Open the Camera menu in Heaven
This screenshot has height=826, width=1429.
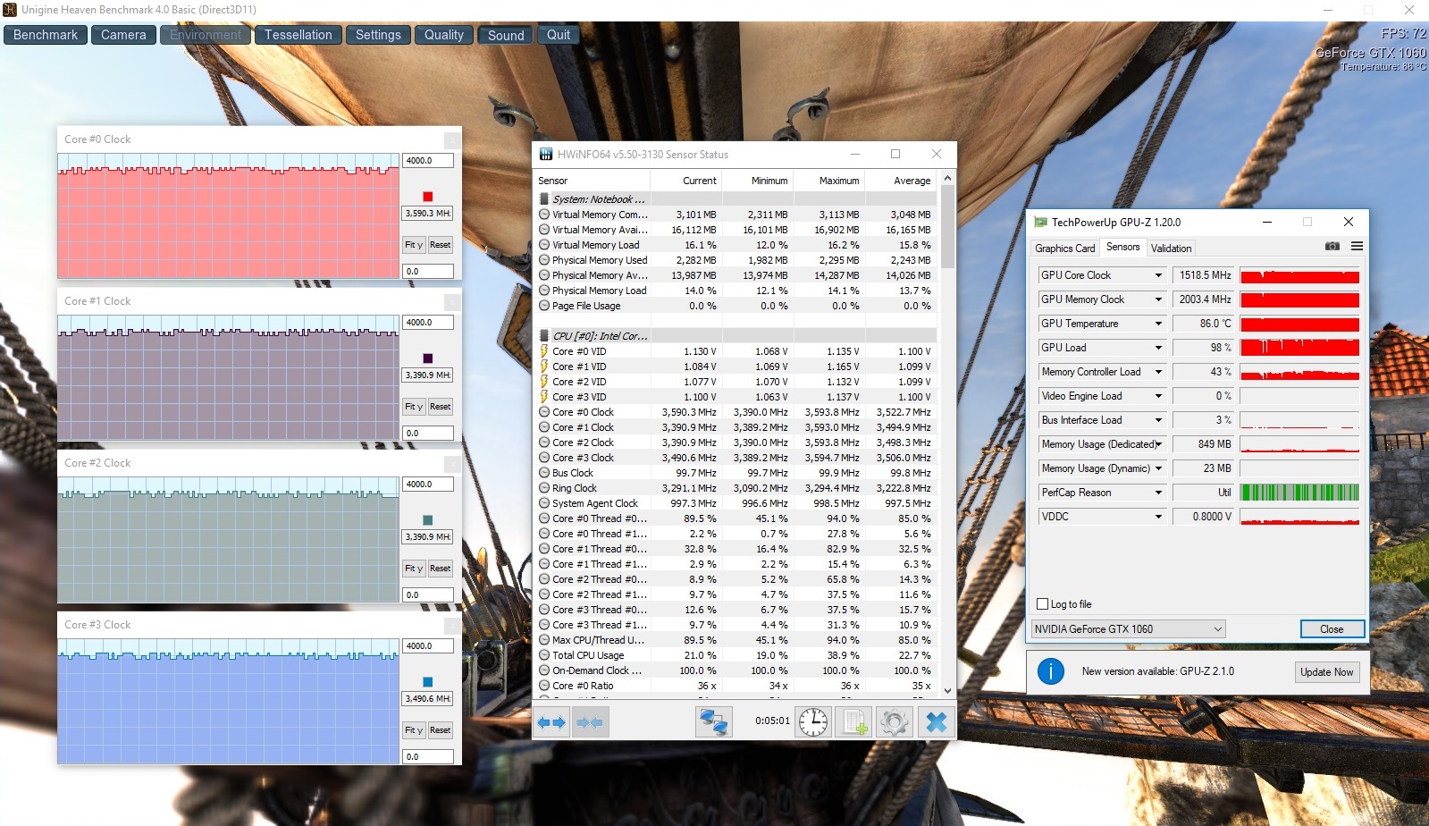tap(123, 35)
